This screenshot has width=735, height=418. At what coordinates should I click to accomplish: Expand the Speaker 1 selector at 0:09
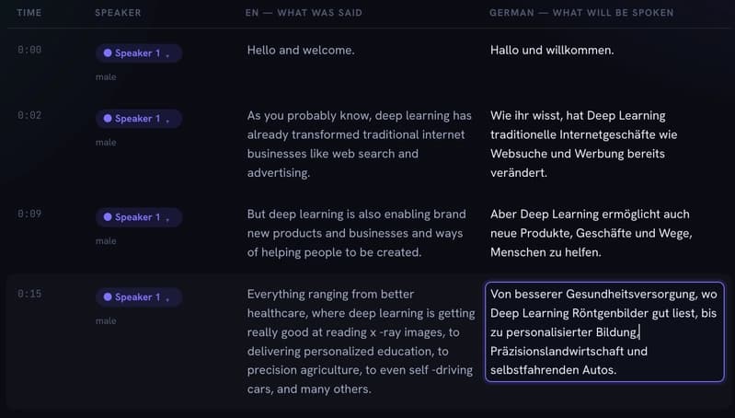139,216
